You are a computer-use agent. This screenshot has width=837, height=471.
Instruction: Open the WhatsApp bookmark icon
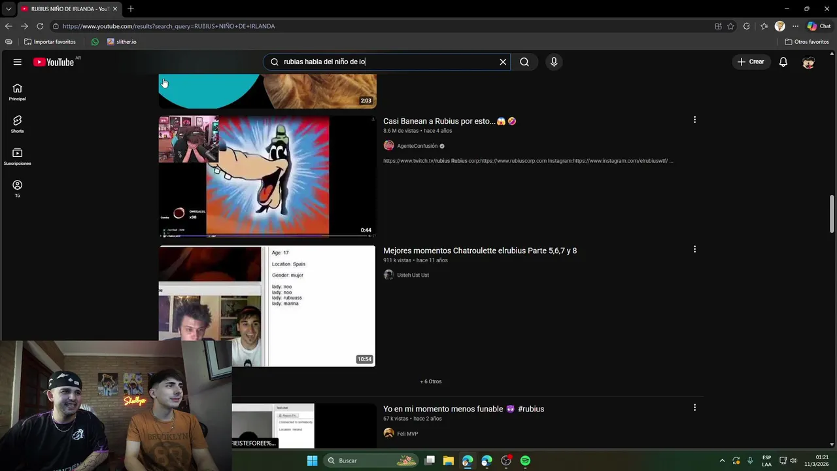click(95, 42)
